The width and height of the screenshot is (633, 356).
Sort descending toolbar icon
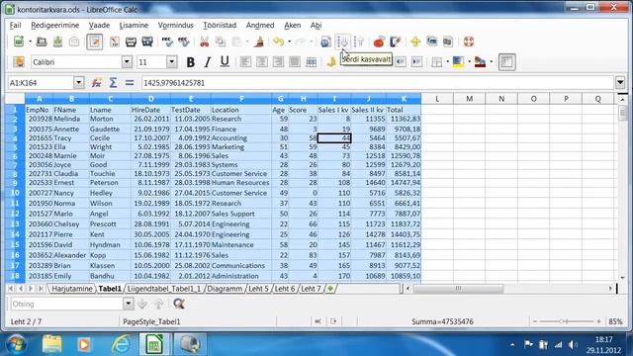358,42
